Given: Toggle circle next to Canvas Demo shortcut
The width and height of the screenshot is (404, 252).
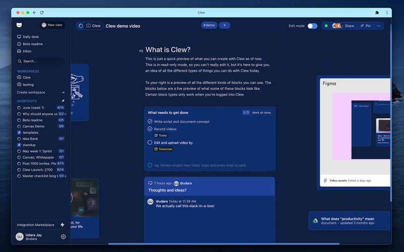Looking at the screenshot, I should tap(19, 127).
